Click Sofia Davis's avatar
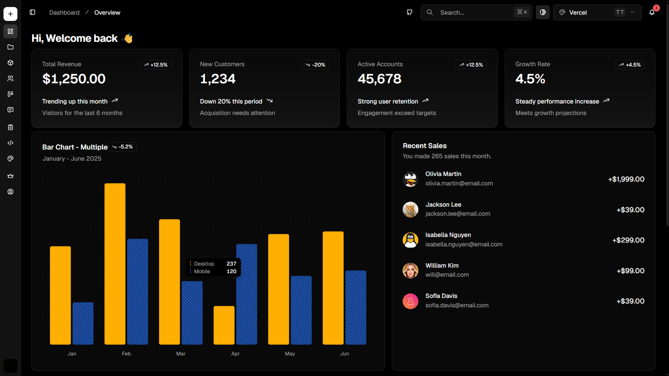 tap(410, 301)
